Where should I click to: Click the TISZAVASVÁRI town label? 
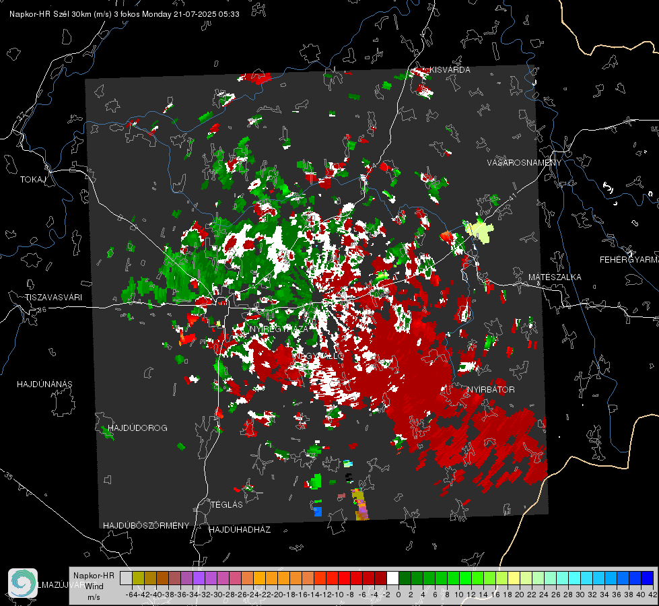pyautogui.click(x=54, y=298)
